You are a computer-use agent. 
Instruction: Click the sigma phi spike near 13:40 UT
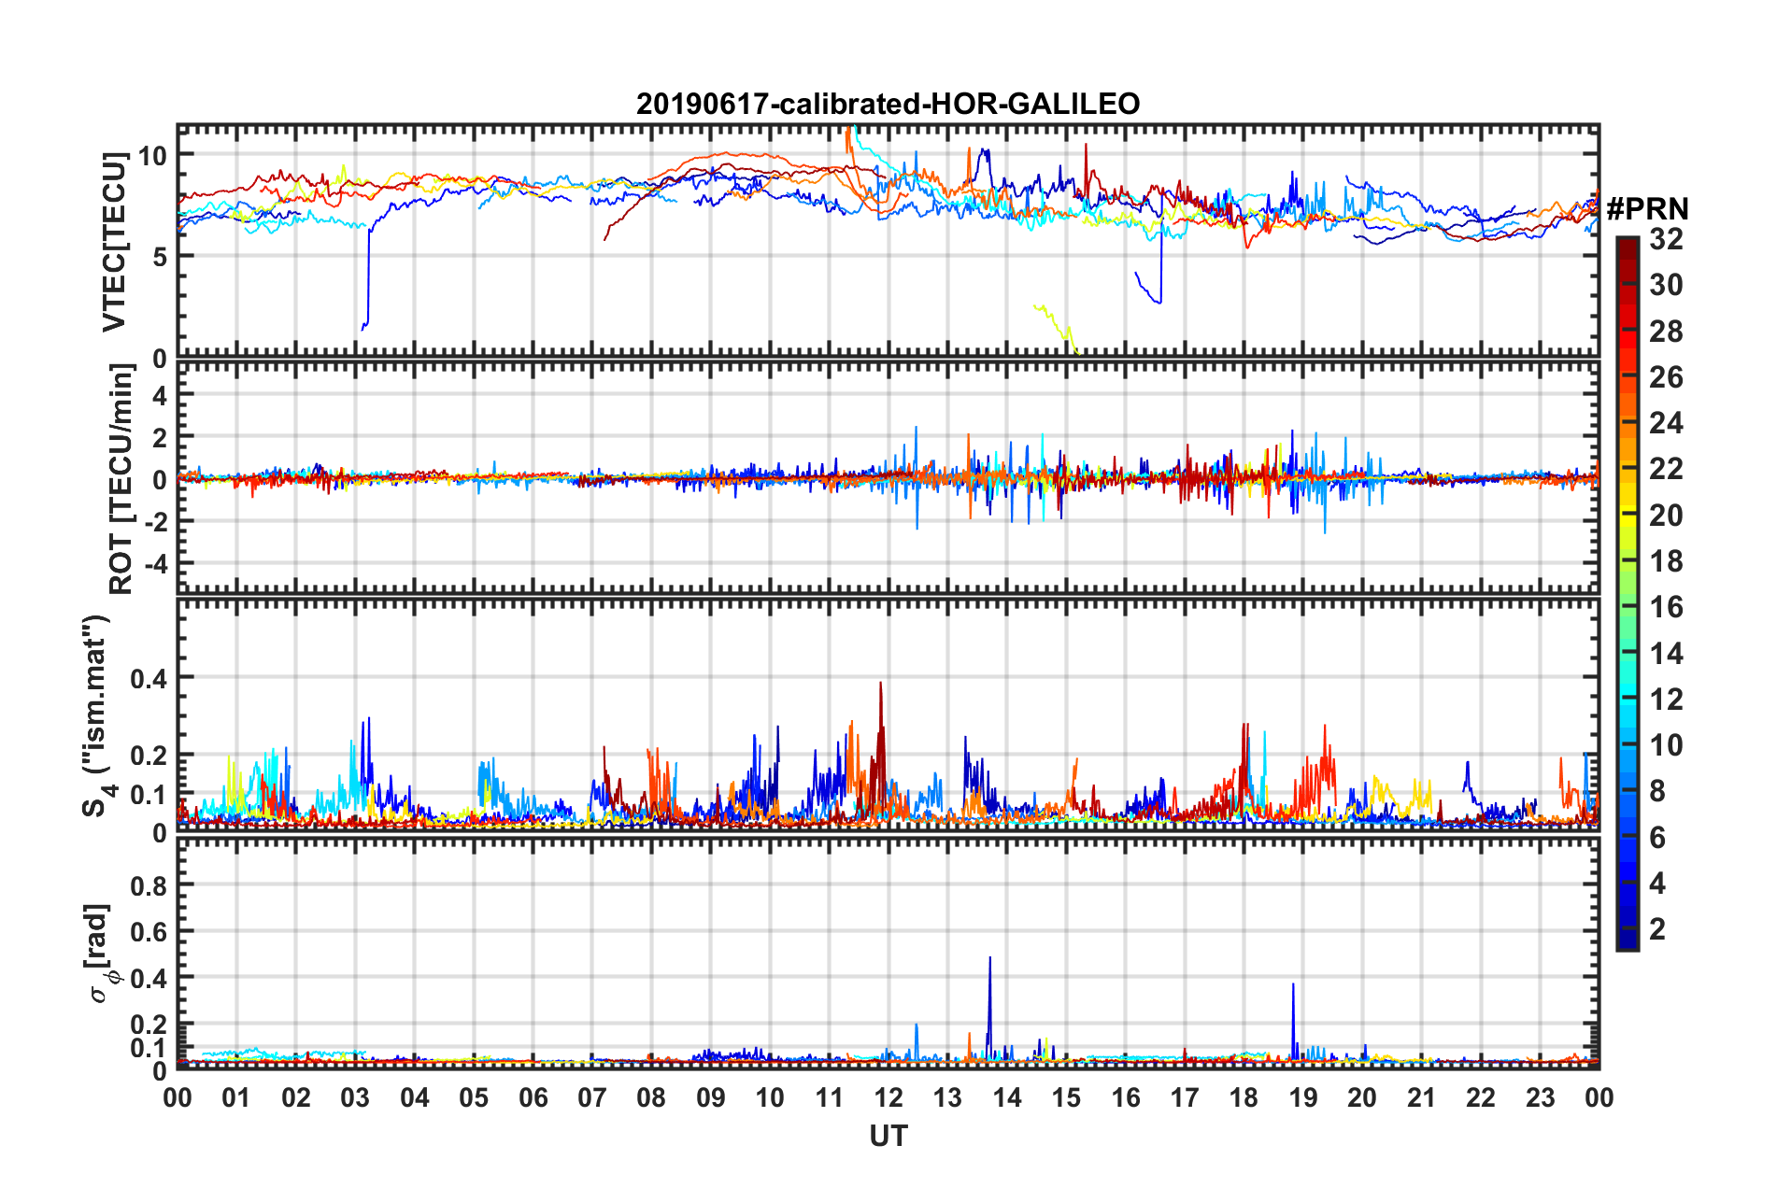(989, 1007)
